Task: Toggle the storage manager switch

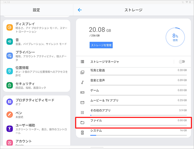Action: click(182, 62)
